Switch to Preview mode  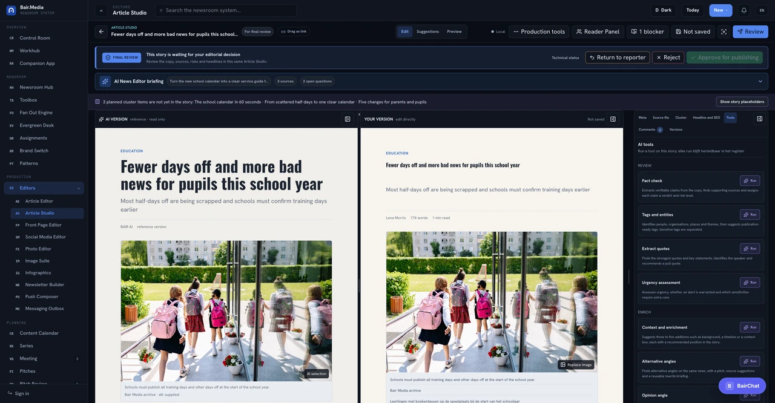[x=454, y=31]
